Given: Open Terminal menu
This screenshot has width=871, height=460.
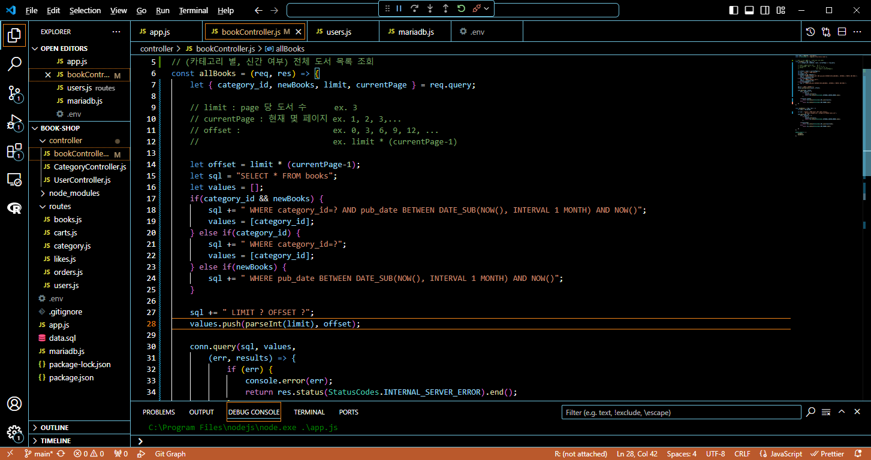Looking at the screenshot, I should pos(194,10).
